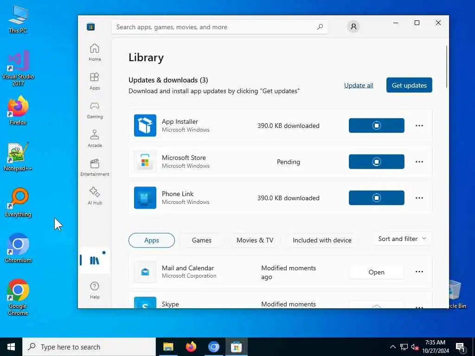Click the Microsoft Store logo icon
Viewport: 475px width, 356px height.
[90, 27]
